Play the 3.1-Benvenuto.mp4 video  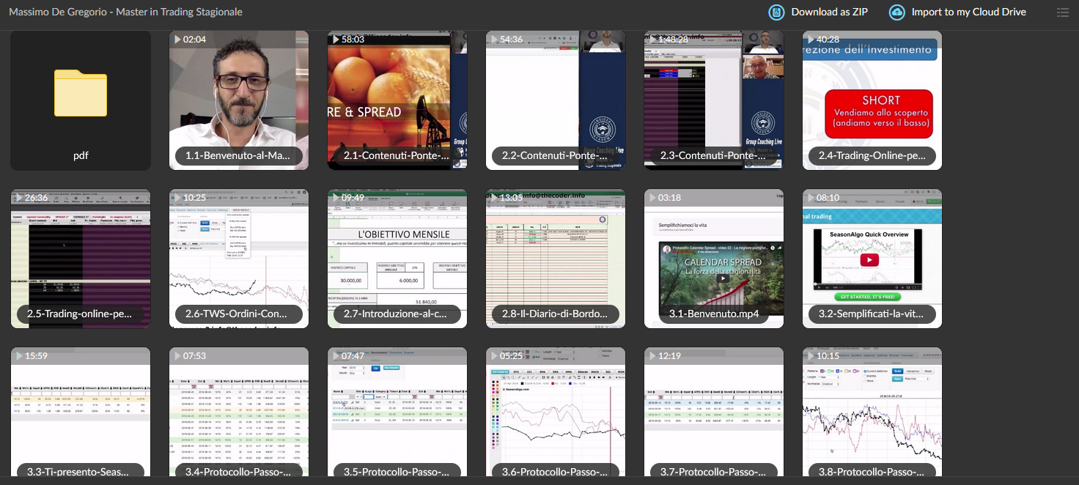(x=714, y=259)
